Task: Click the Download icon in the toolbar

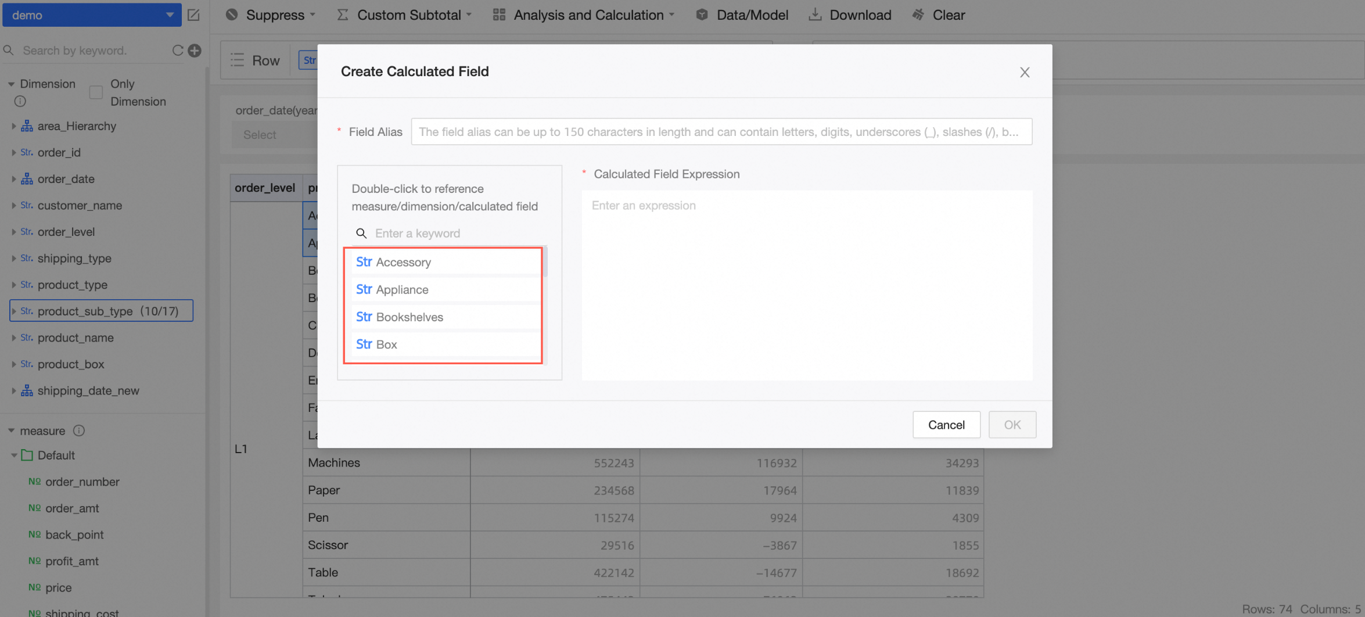Action: point(815,15)
